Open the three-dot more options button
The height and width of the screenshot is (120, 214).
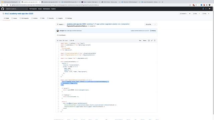(x=155, y=24)
